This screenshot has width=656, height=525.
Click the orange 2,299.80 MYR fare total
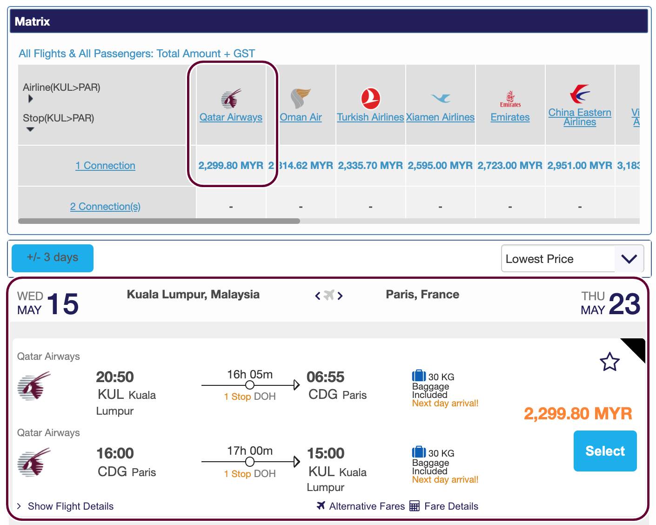tap(578, 413)
